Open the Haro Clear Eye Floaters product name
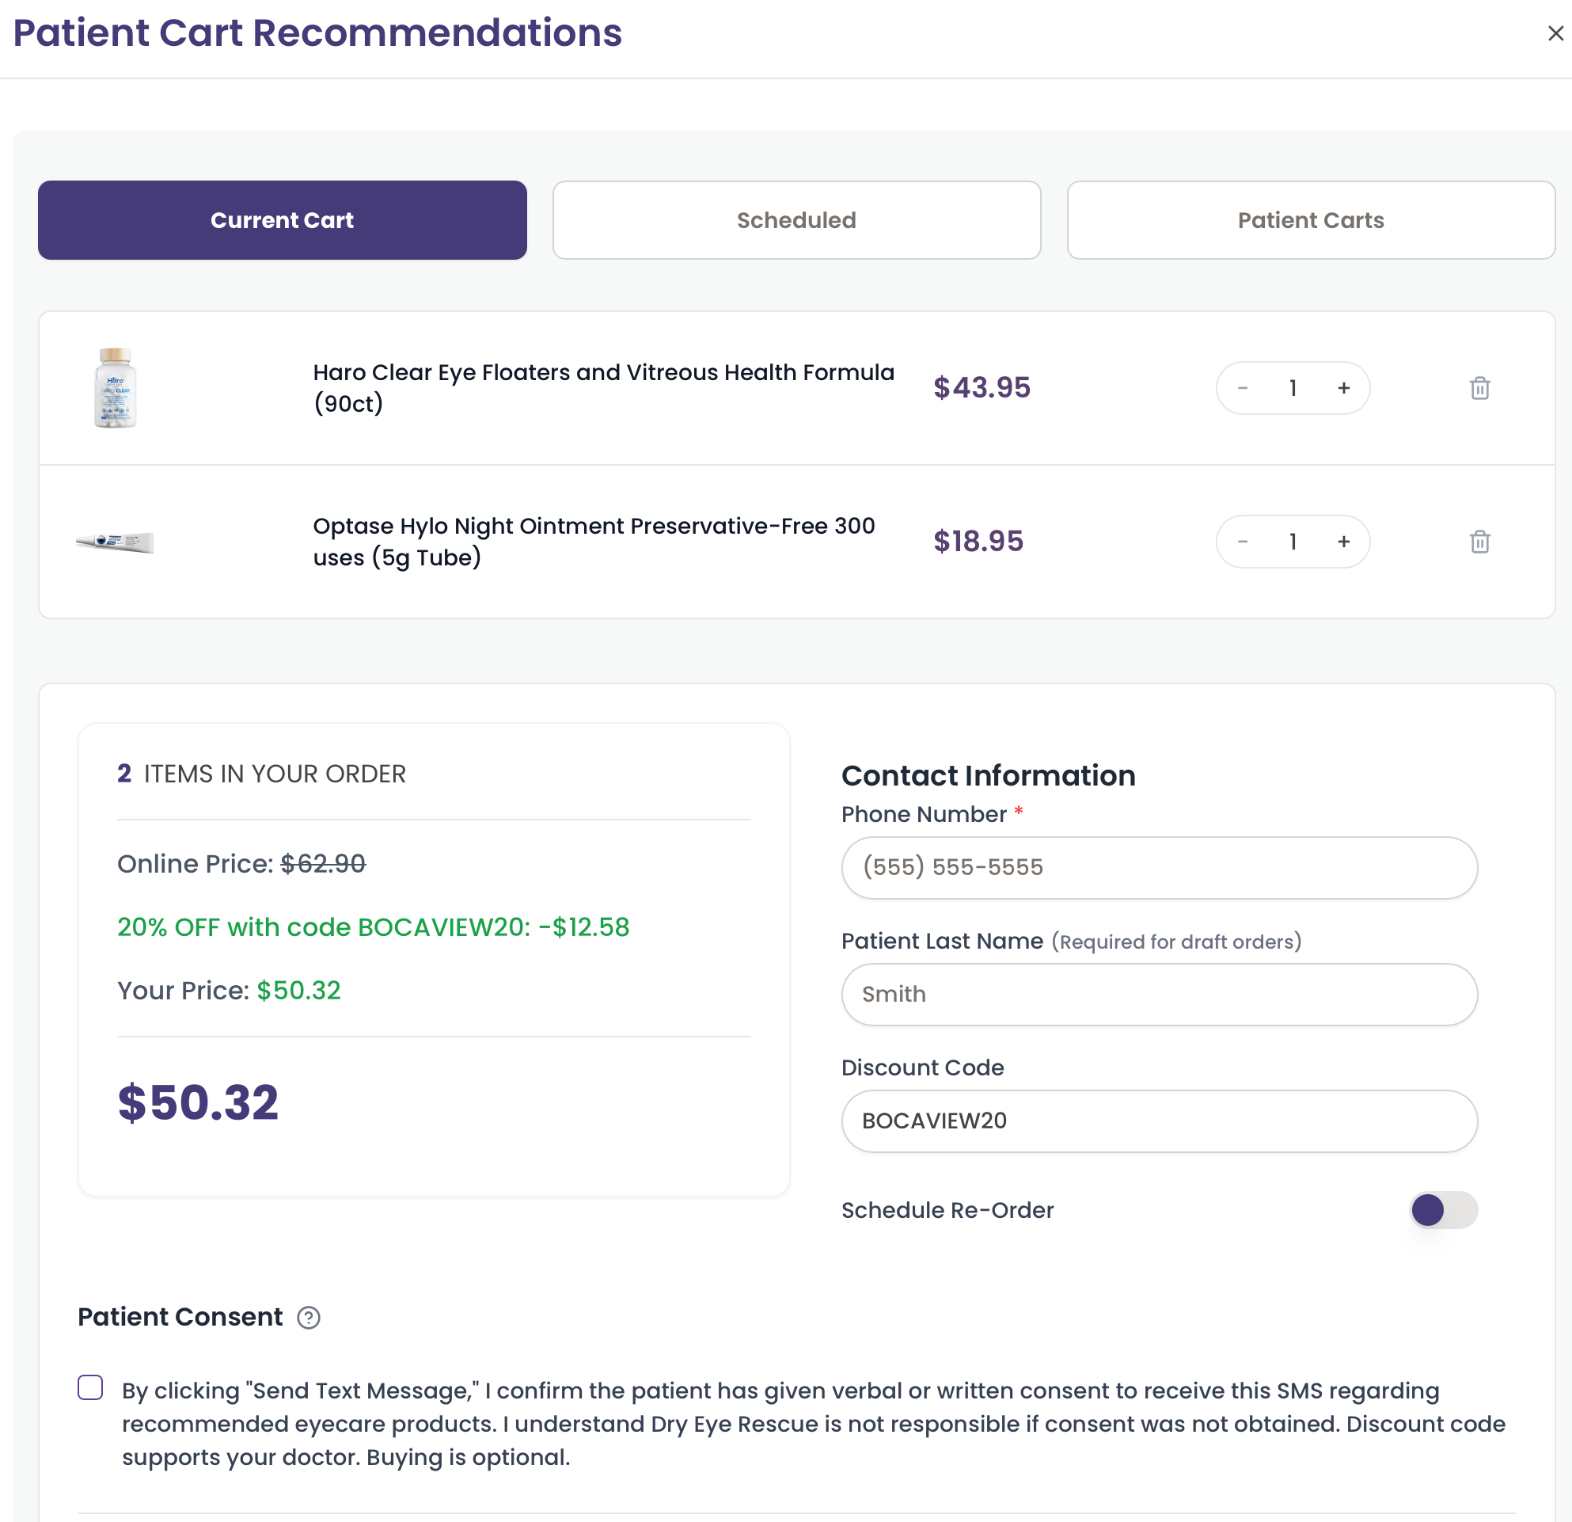The image size is (1572, 1522). click(x=603, y=387)
